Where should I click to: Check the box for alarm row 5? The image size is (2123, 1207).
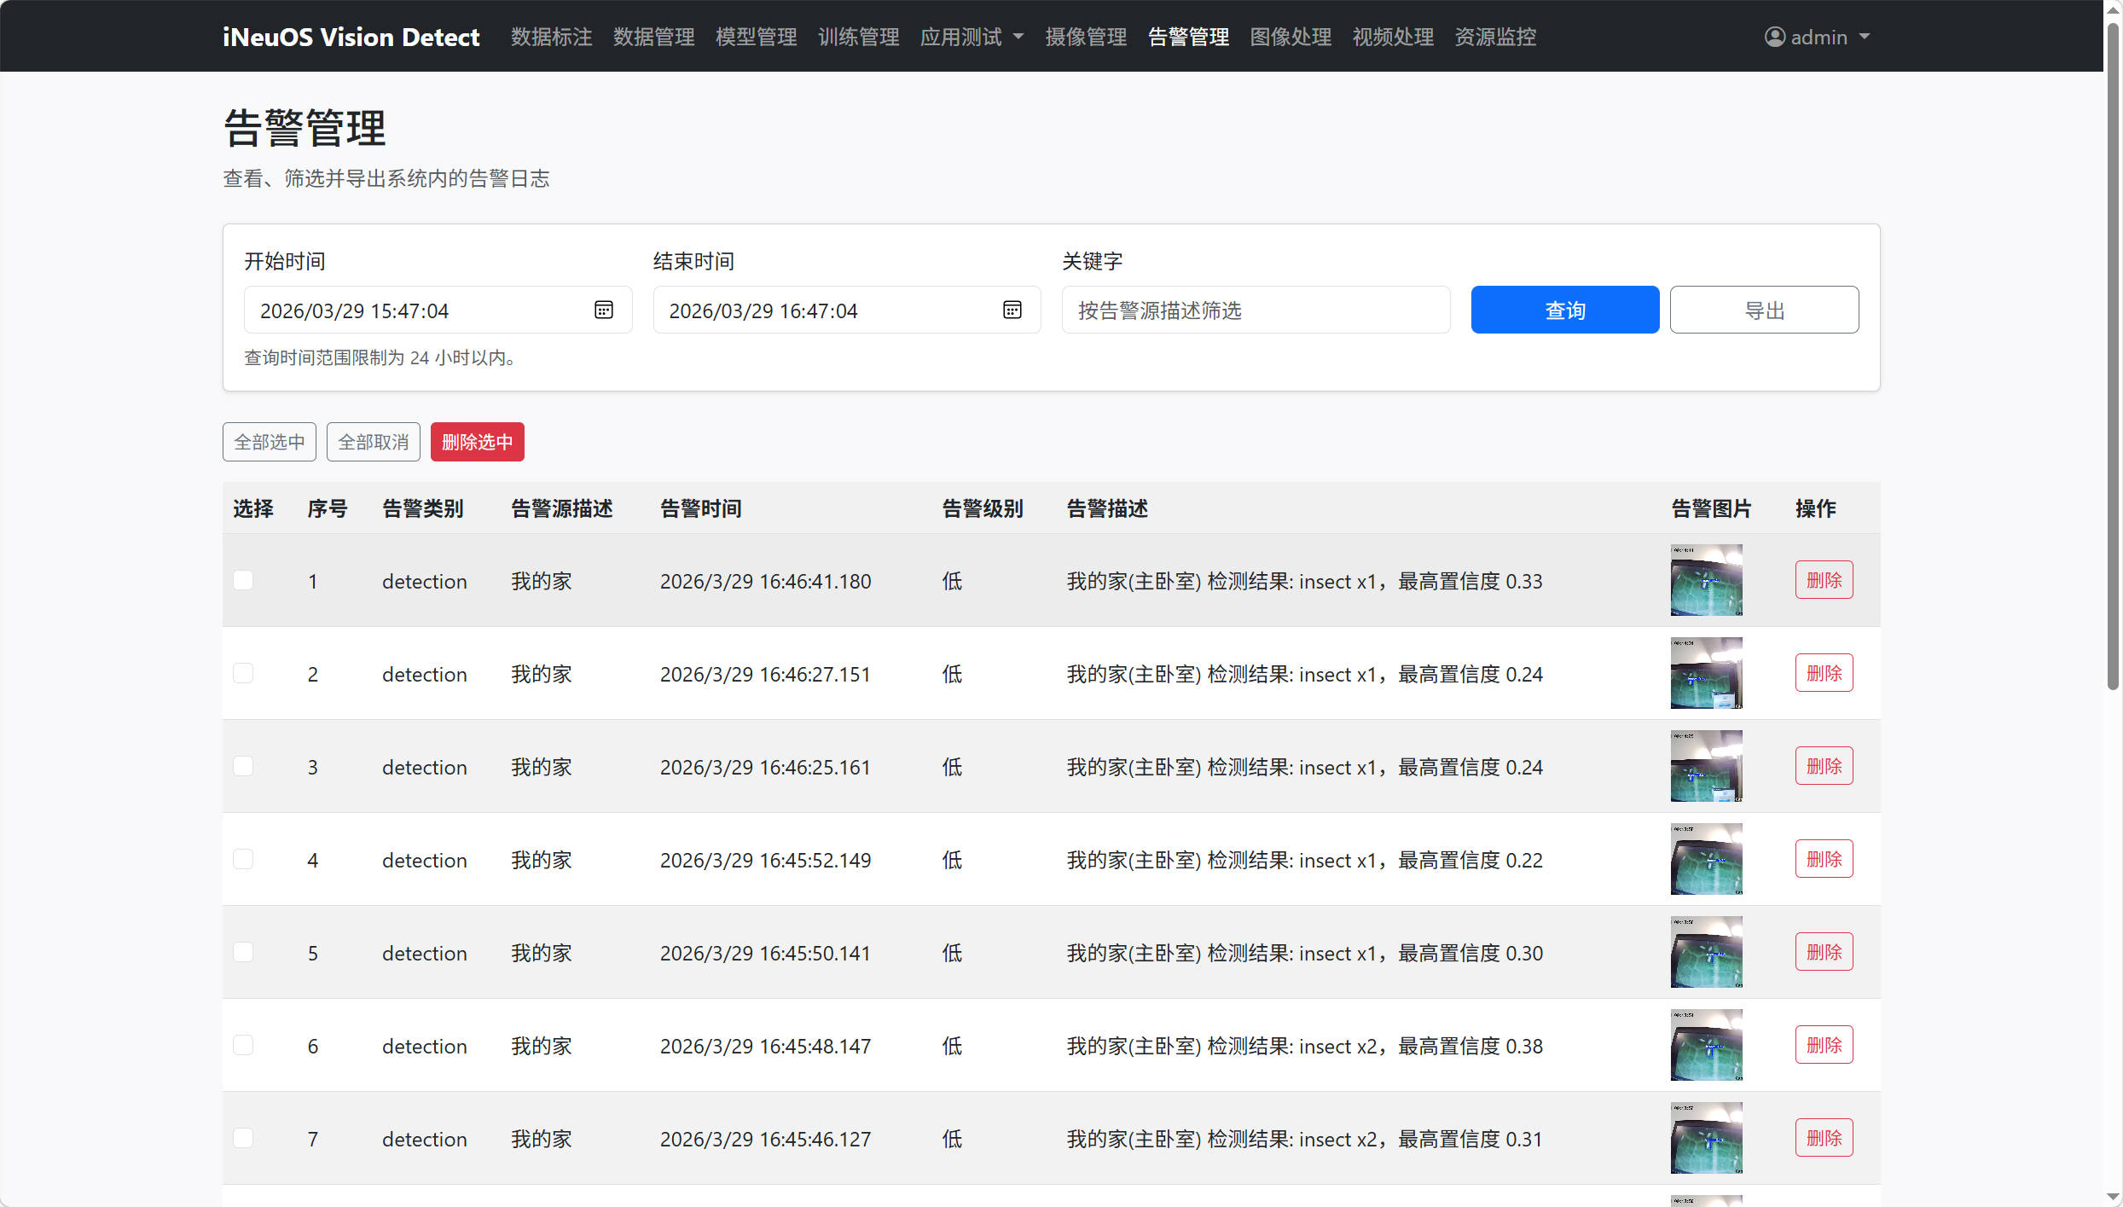243,952
